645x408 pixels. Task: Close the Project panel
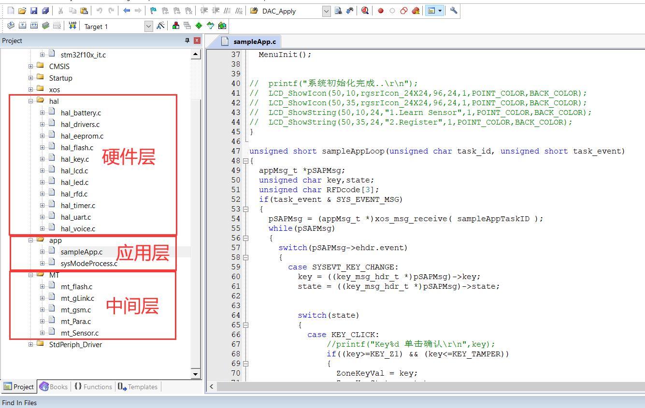pos(197,41)
